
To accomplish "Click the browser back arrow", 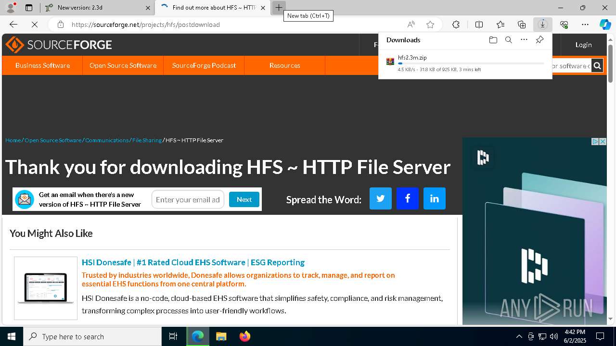I will click(13, 25).
